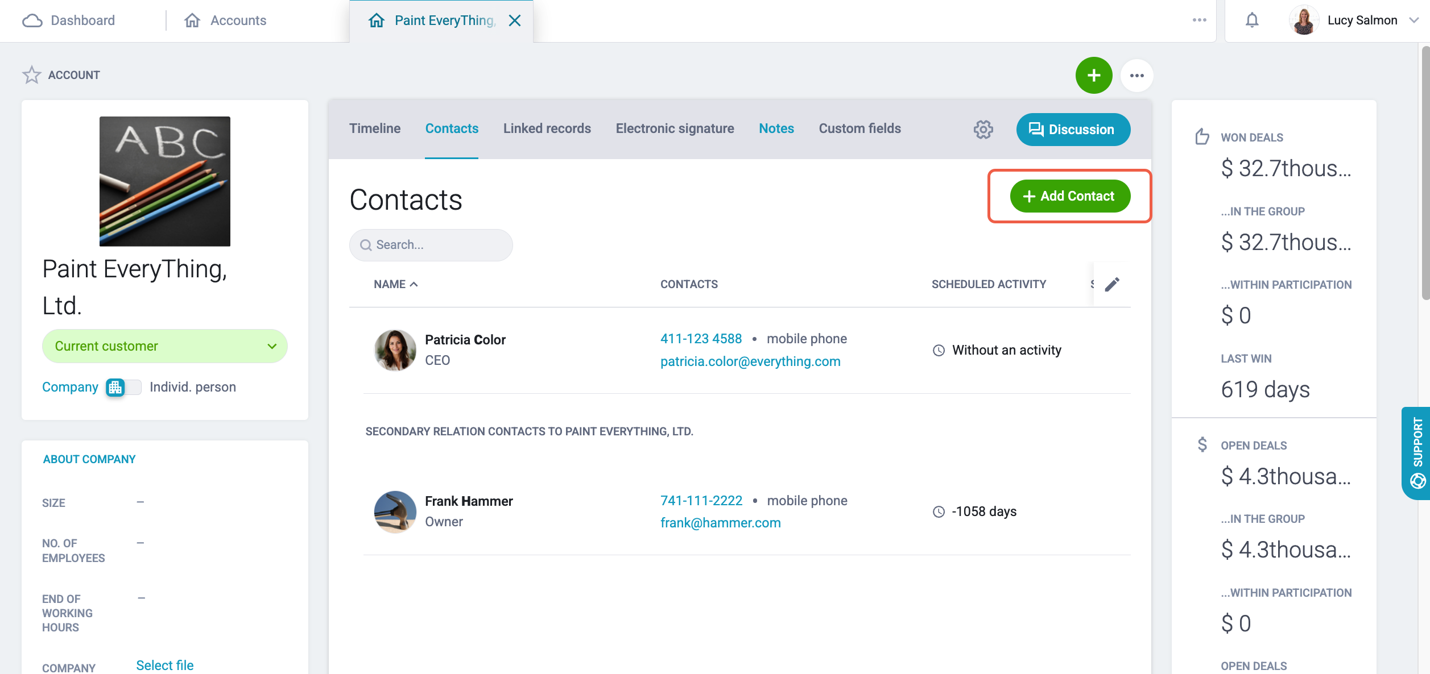Screen dimensions: 1430x674
Task: Expand the Current customer status dropdown
Action: [x=164, y=346]
